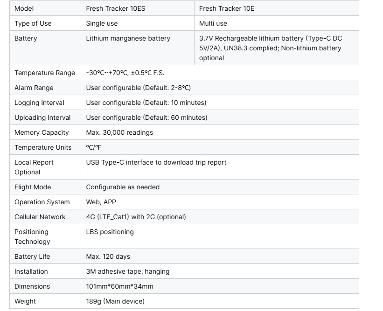Image resolution: width=383 pixels, height=311 pixels.
Task: Click "USB Type-C interface to download trip report"
Action: 156,162
